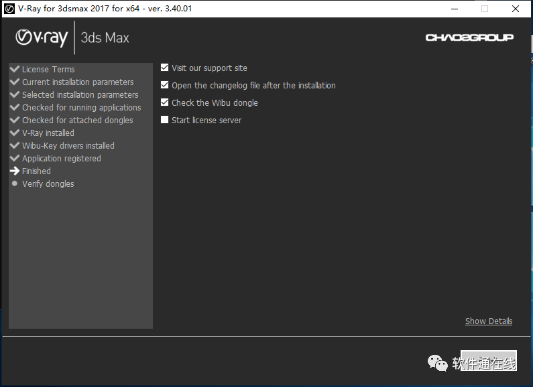Minimize the V-Ray installer window
Viewport: 533px width, 387px height.
[x=455, y=9]
